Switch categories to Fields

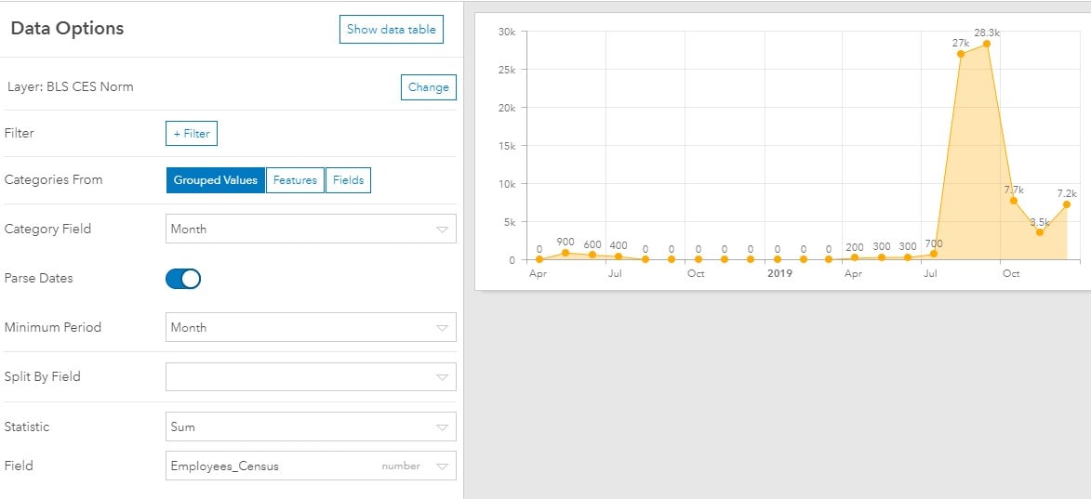pos(348,180)
